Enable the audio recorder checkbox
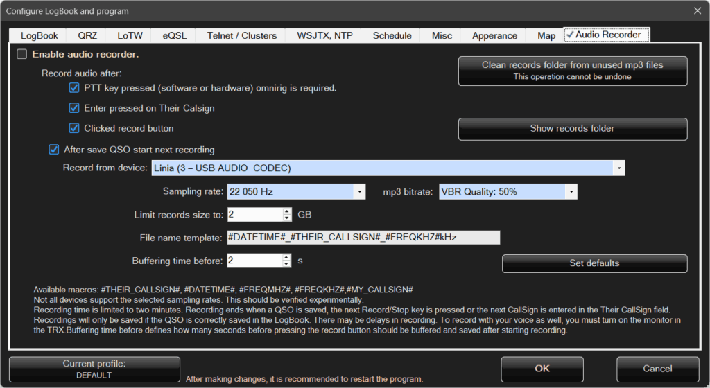This screenshot has height=388, width=710. 22,54
